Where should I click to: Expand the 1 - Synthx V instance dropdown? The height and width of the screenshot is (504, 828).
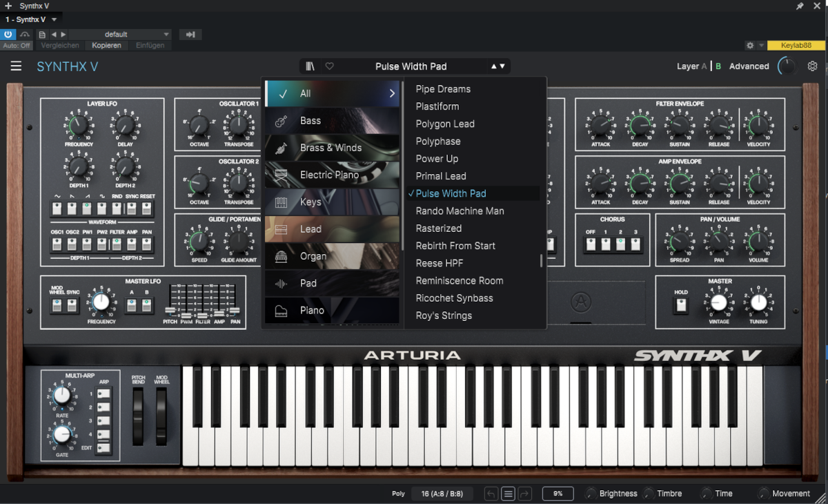pyautogui.click(x=55, y=19)
